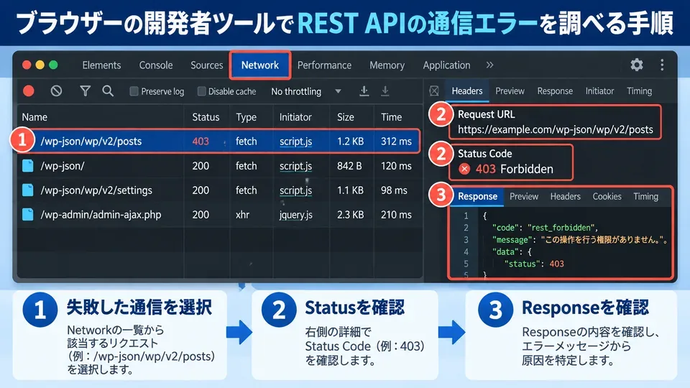
Task: Click the "rest_forbidden" code line in response
Action: click(546, 228)
